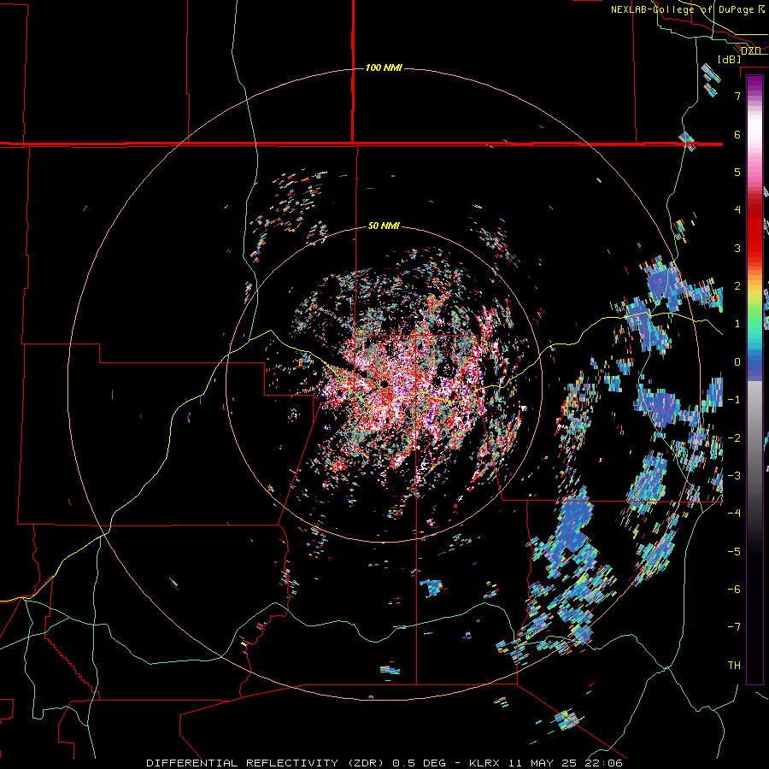The width and height of the screenshot is (769, 769).
Task: Click the 6 value on the dB scale
Action: point(737,134)
